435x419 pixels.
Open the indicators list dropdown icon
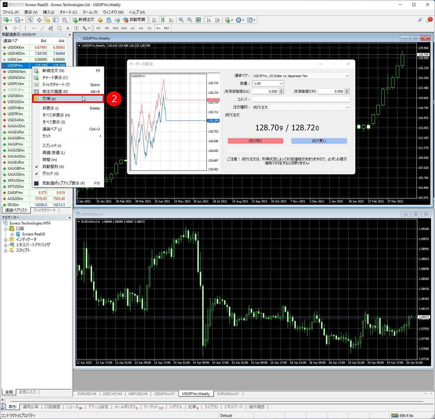pos(229,20)
